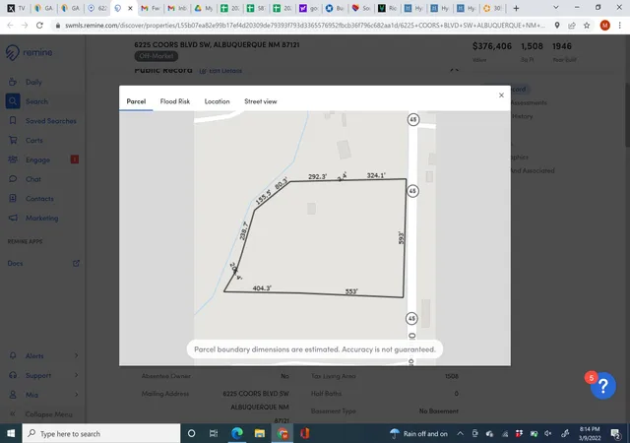Image resolution: width=630 pixels, height=443 pixels.
Task: Click the Edit Details link
Action: pos(220,71)
